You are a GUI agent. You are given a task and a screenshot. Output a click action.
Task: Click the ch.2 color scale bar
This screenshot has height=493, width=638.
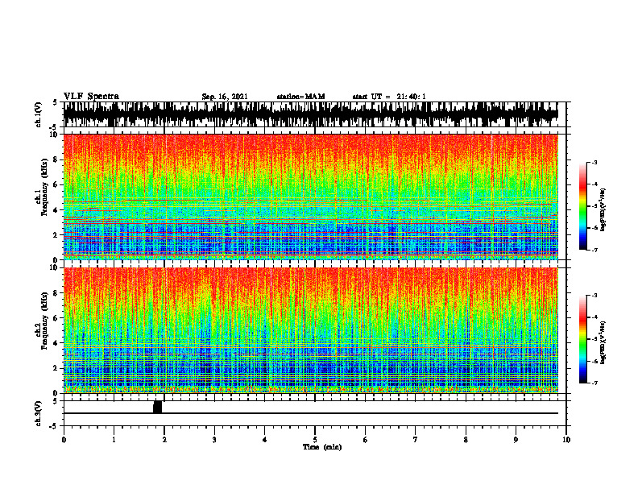pos(583,339)
